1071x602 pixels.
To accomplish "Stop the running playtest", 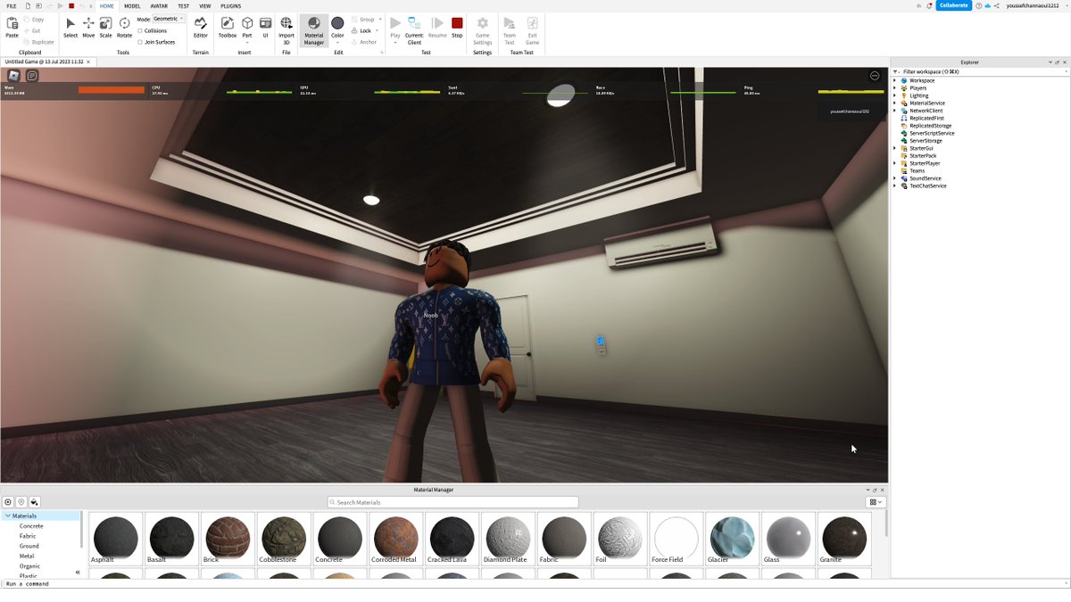I will 457,28.
